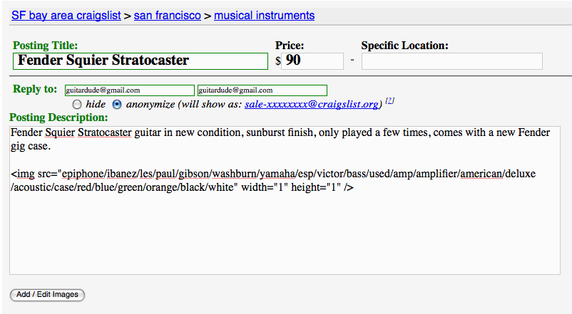Select the hide email radio button
The height and width of the screenshot is (314, 572).
pyautogui.click(x=76, y=105)
